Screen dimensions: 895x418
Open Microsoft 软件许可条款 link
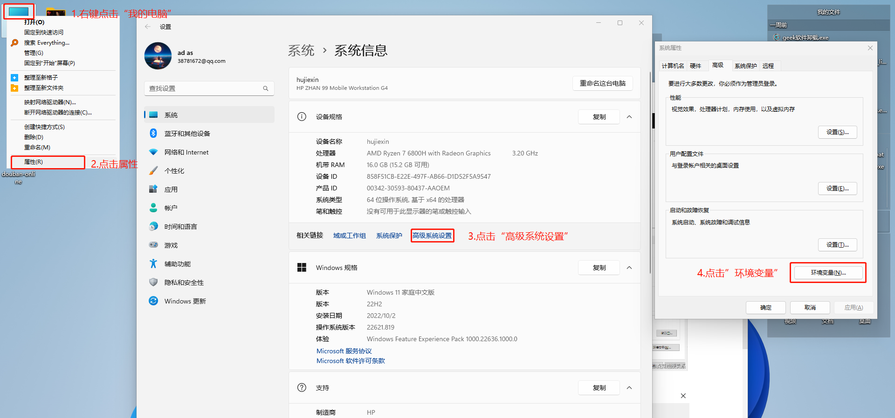pos(351,361)
